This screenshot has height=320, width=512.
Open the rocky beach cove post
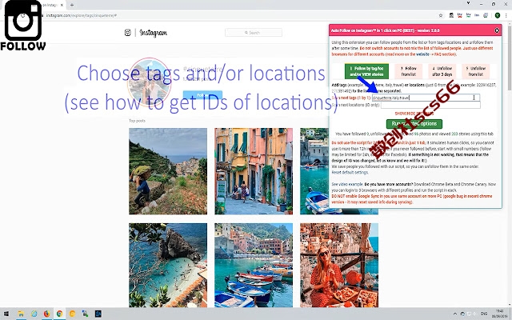pos(168,265)
